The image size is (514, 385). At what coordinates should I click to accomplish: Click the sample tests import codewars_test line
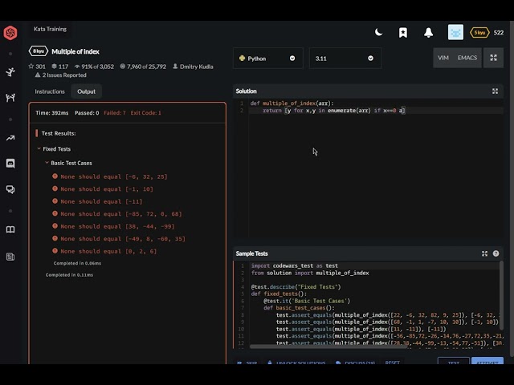tap(295, 265)
